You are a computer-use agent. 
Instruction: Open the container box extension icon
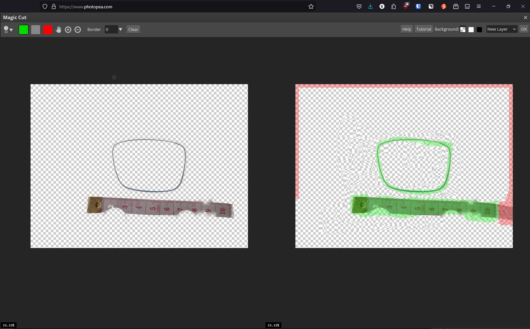(x=456, y=6)
